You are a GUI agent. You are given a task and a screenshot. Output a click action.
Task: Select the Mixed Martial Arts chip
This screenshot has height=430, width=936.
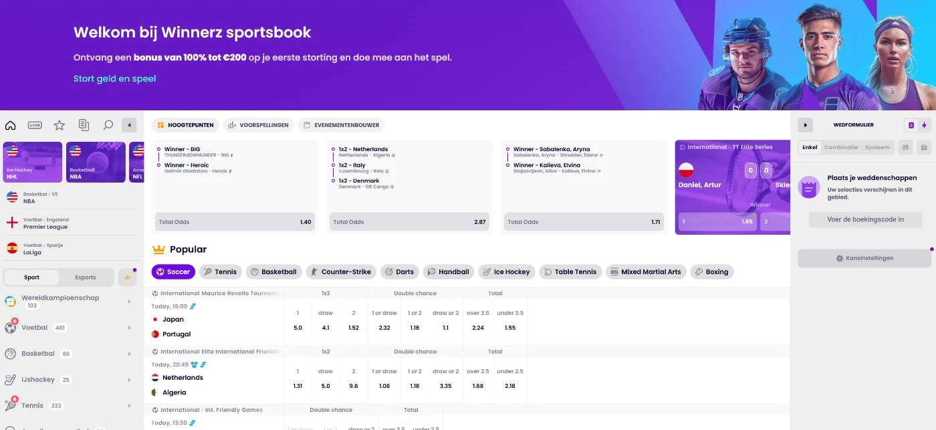click(646, 272)
